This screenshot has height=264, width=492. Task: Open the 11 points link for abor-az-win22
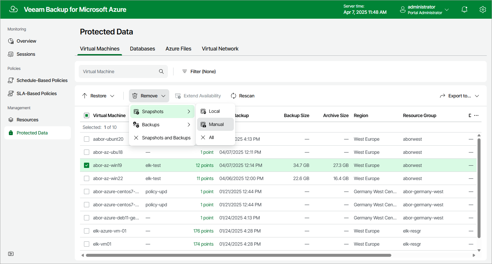205,178
